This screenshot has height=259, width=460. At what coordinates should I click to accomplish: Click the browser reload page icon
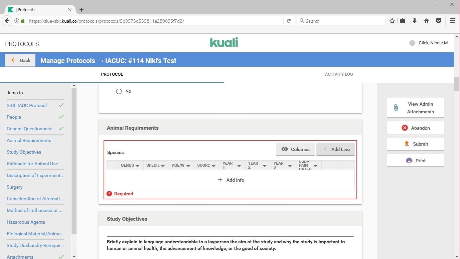[x=289, y=21]
